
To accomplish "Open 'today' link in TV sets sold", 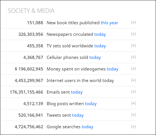I will point(100,46).
